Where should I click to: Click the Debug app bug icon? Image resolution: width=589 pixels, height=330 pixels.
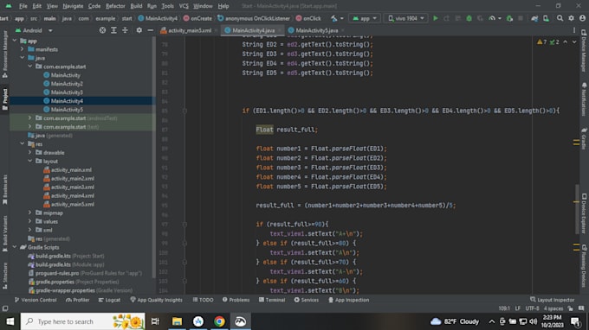pyautogui.click(x=469, y=18)
